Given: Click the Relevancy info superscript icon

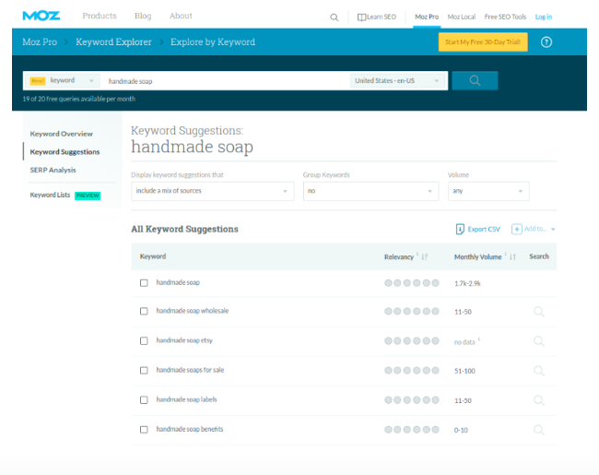Looking at the screenshot, I should pos(417,254).
